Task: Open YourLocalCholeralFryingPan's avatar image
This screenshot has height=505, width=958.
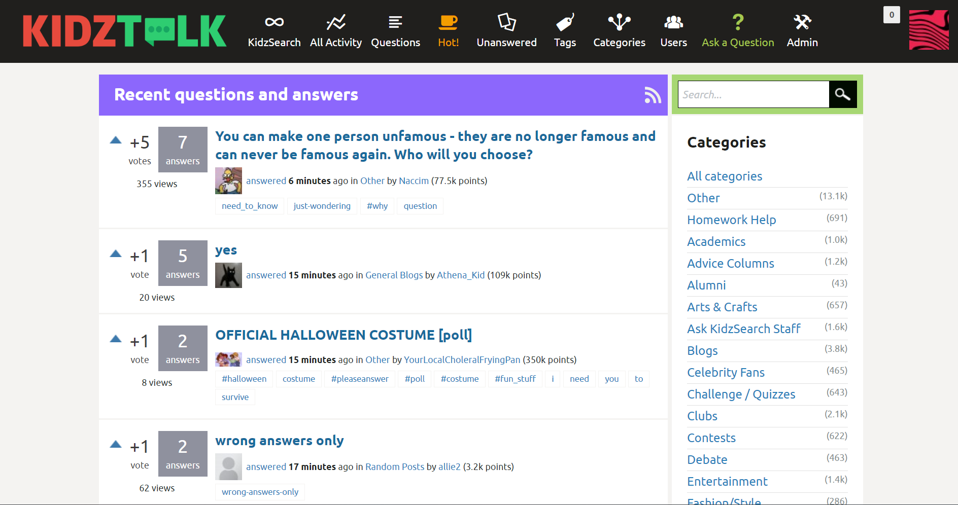Action: 228,359
